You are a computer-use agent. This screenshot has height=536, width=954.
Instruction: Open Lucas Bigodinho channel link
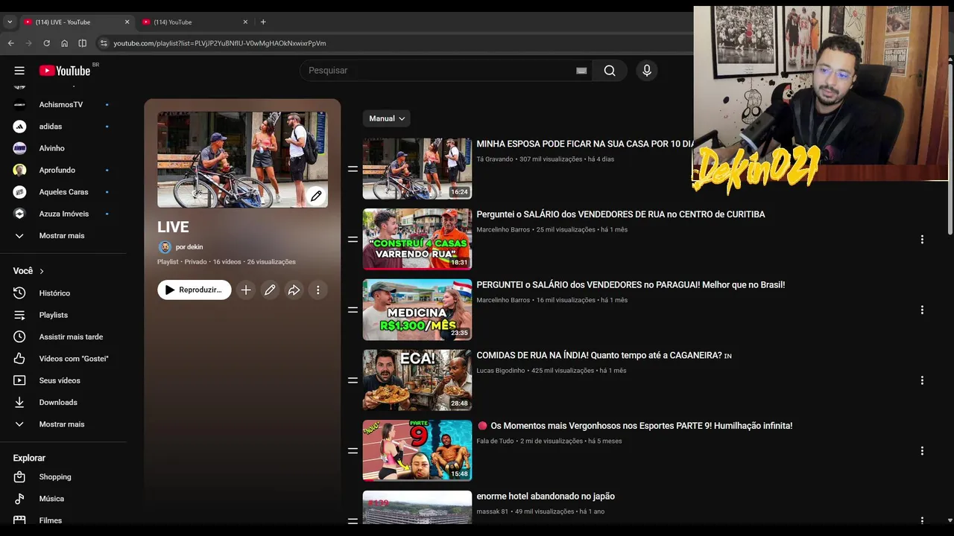(501, 371)
